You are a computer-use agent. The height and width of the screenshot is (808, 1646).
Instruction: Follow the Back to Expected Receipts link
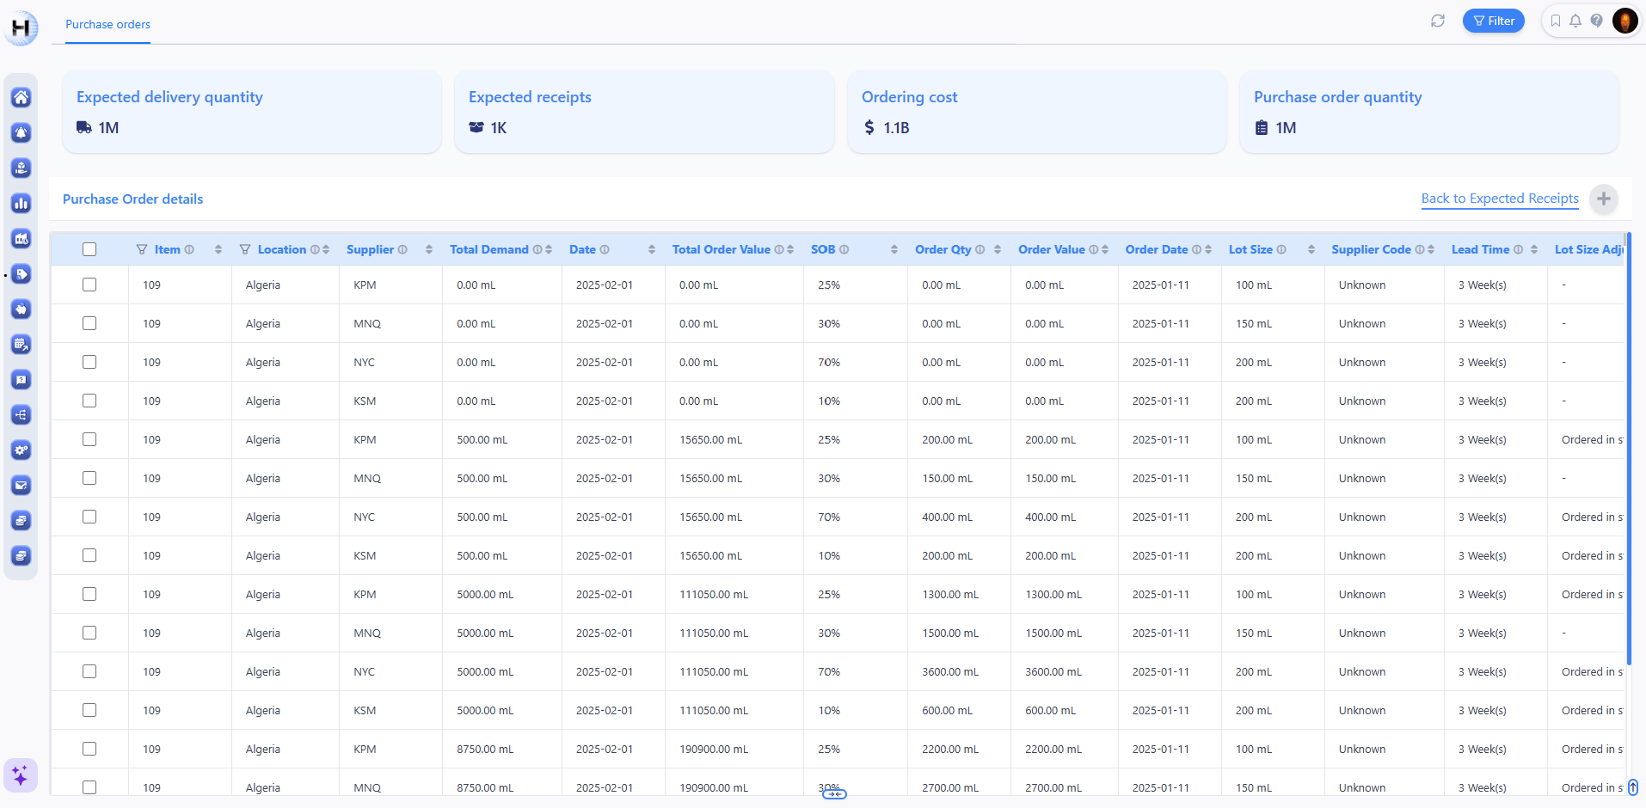(x=1500, y=199)
